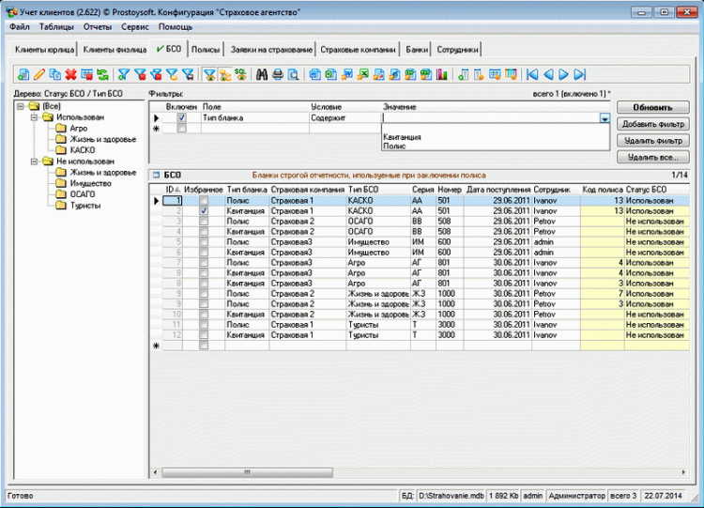Uncheck the filter's Включен checkbox
704x508 pixels.
pos(181,118)
